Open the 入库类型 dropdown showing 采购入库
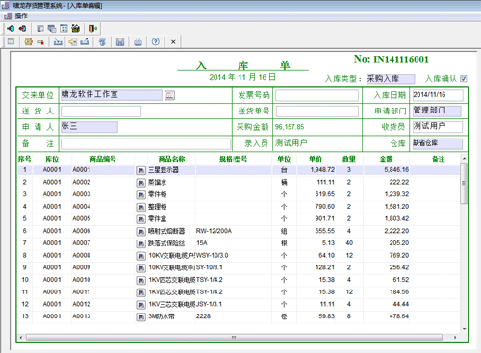Screen dimensions: 481x353 point(391,79)
